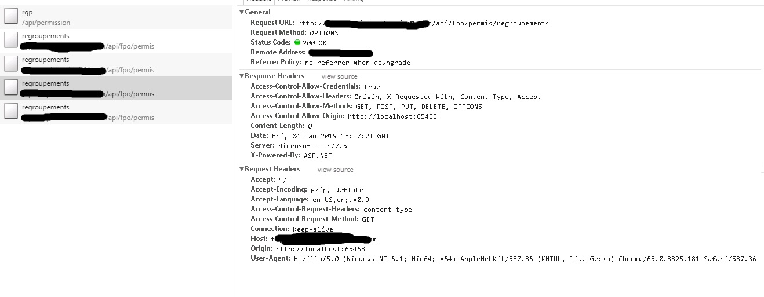
Task: Click the file icon of rgp request
Action: click(x=10, y=17)
